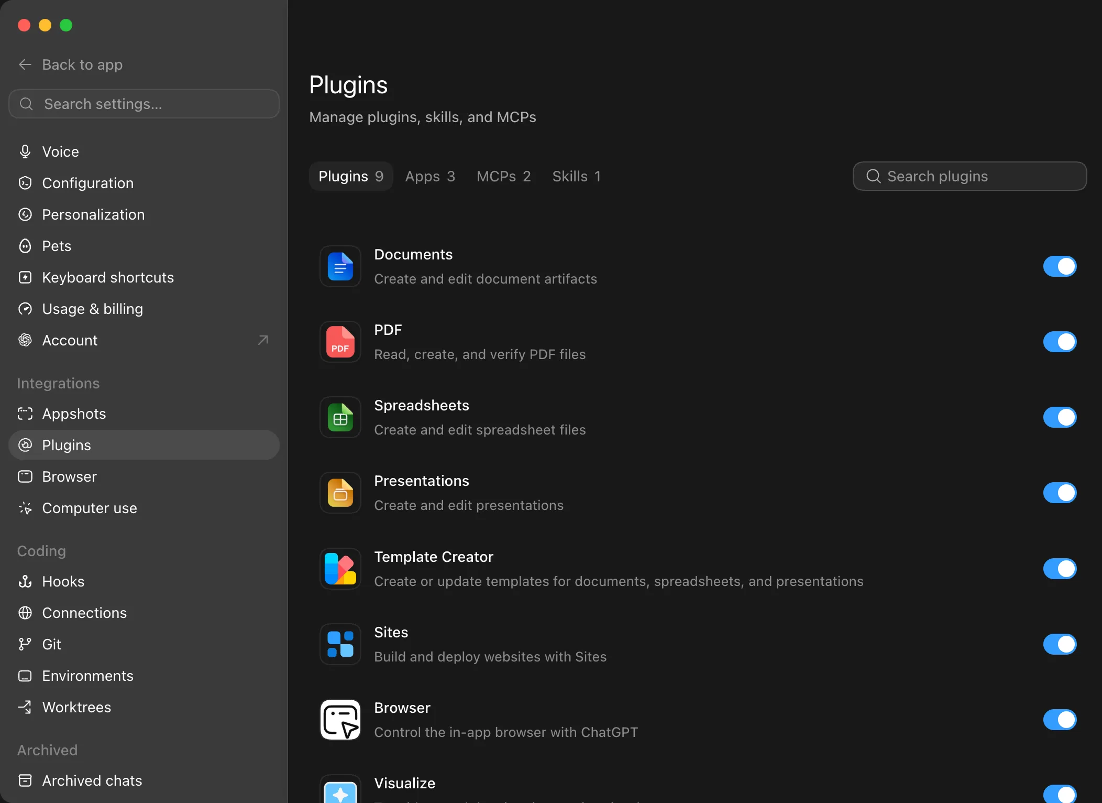Click the Sites plugin icon
Viewport: 1102px width, 803px height.
tap(340, 644)
